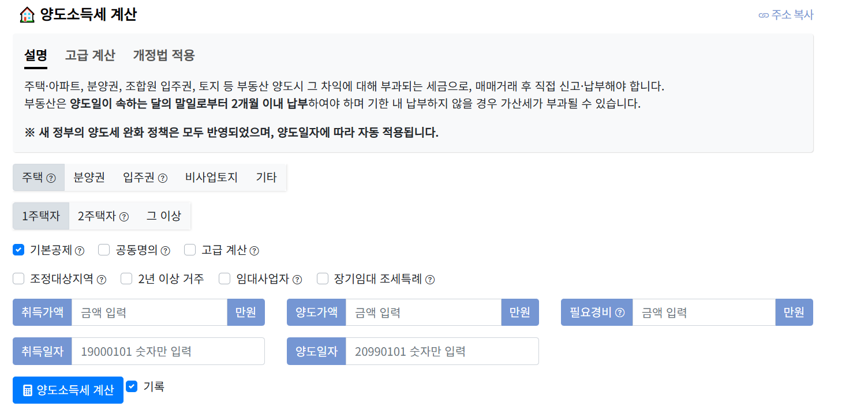Viewport: 853px width, 410px height.
Task: View help for 장기임대 조세특례
Action: tap(431, 279)
